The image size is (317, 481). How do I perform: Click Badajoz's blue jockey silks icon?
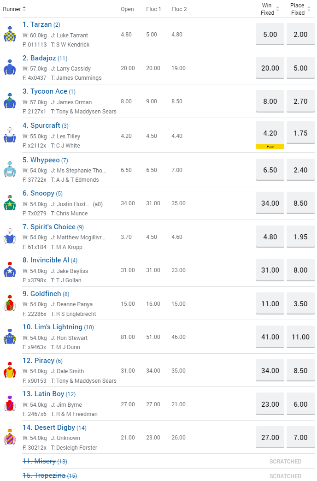tap(10, 68)
